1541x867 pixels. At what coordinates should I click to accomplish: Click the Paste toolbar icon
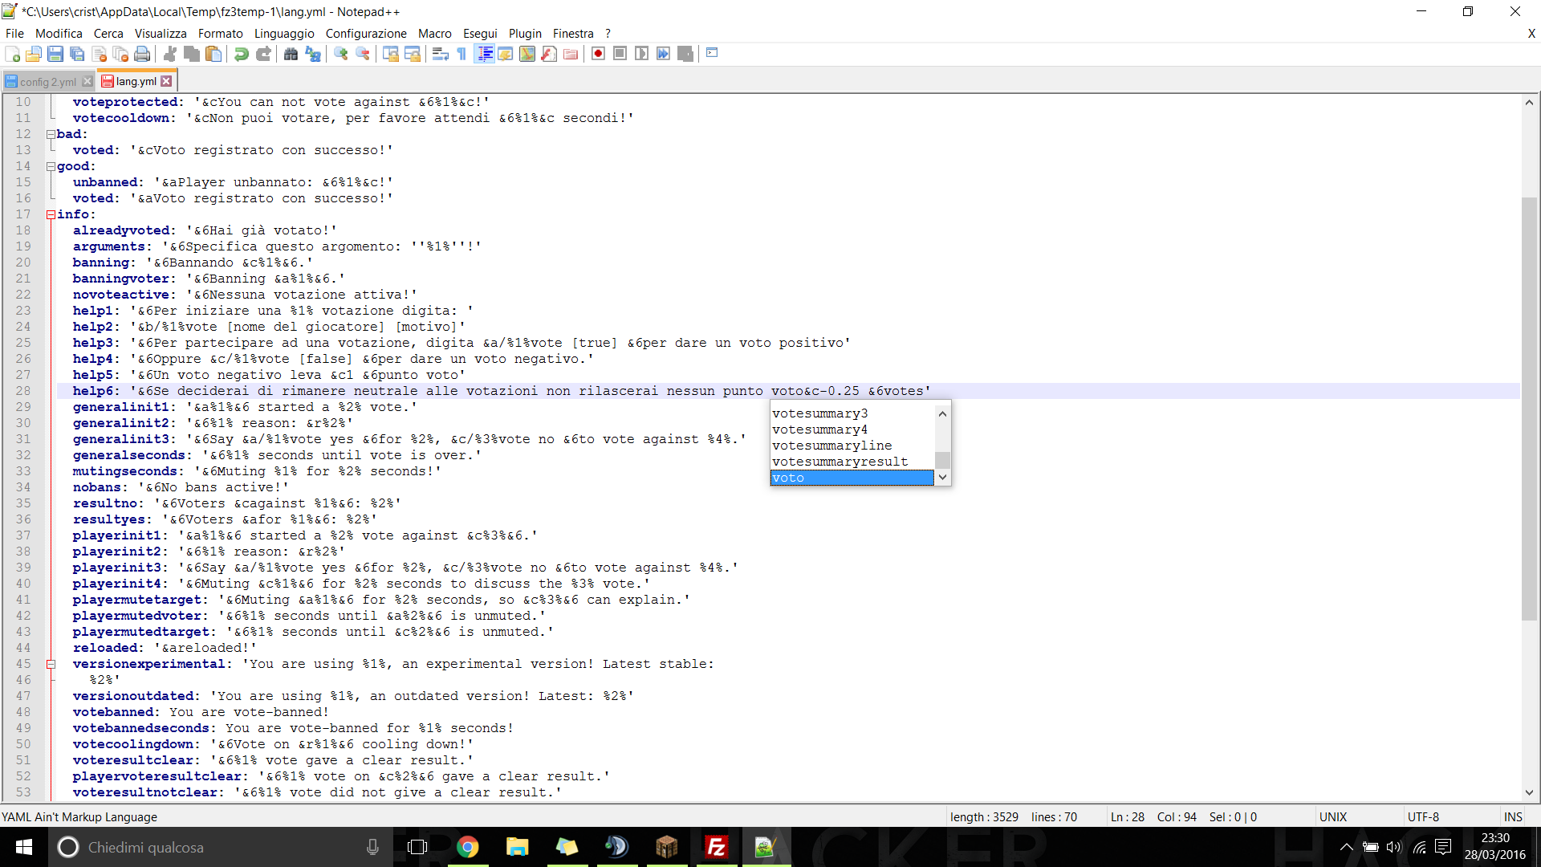[x=213, y=54]
